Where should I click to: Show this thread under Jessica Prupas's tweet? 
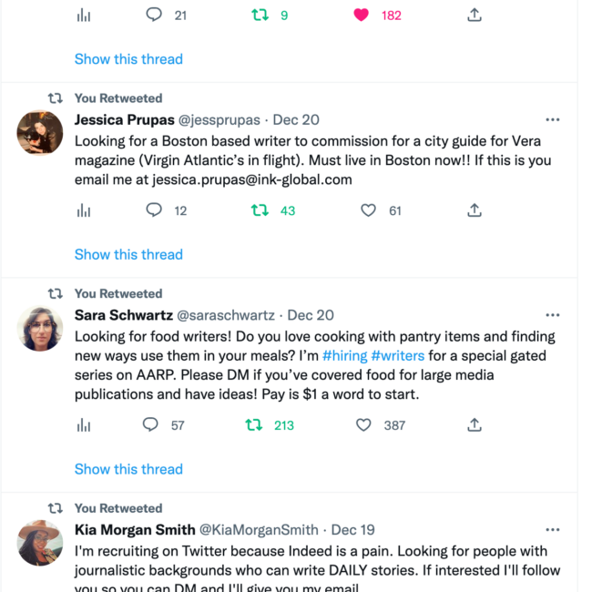coord(128,255)
